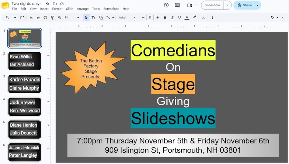
Task: Toggle underline formatting
Action: pos(180,18)
